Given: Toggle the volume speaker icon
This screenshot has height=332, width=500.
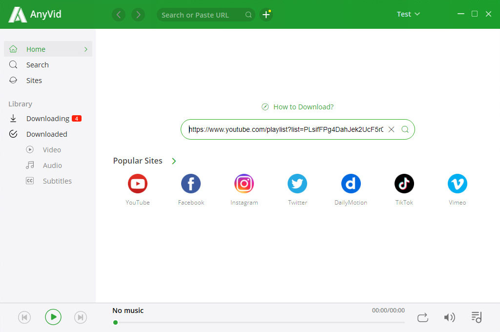Looking at the screenshot, I should point(449,317).
